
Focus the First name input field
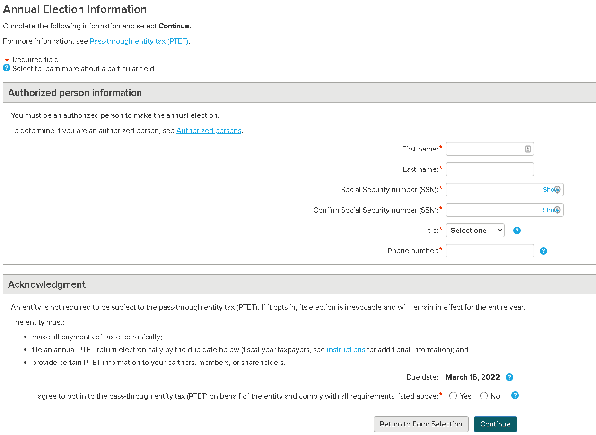tap(484, 149)
